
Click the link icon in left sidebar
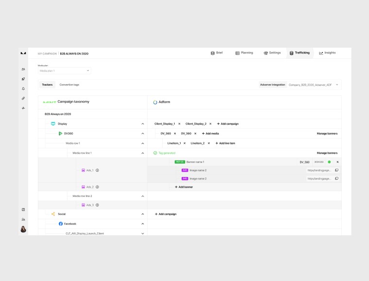(x=23, y=98)
